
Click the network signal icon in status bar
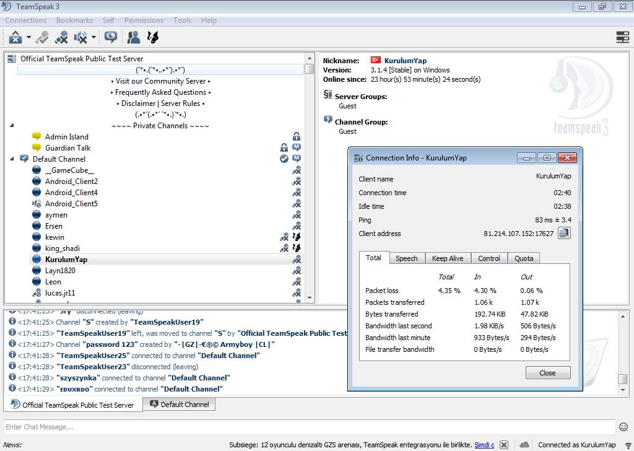click(629, 445)
